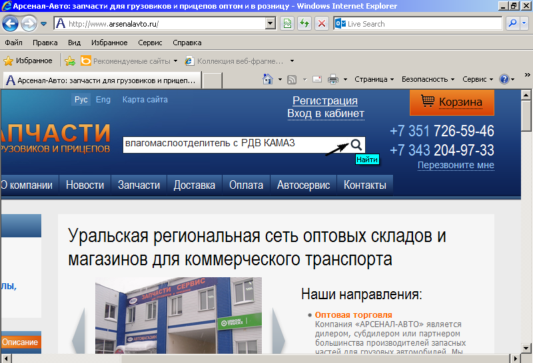Click the site search magnifier icon
Viewport: 533px width, 363px height.
(356, 145)
